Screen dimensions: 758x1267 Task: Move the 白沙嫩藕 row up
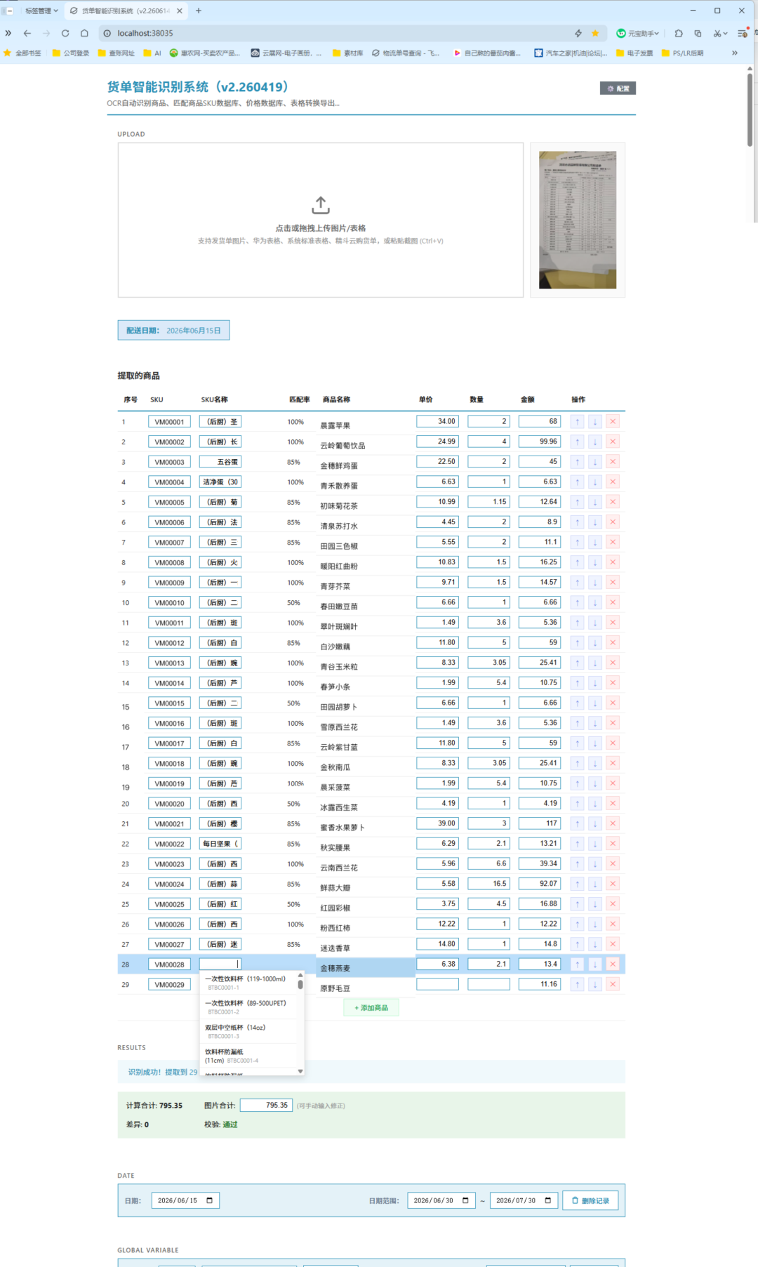[x=578, y=643]
